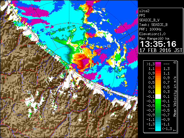Click the 'PRF: 1000Hz' text

(x=150, y=29)
